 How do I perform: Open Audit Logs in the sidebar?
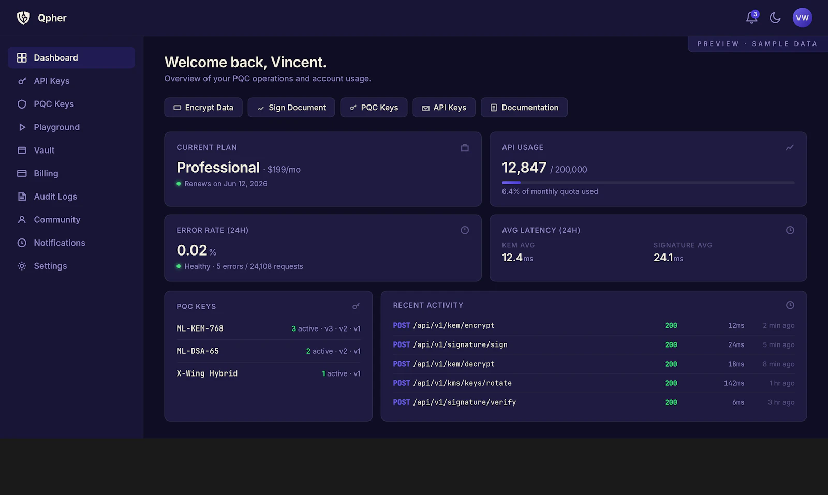click(x=71, y=197)
